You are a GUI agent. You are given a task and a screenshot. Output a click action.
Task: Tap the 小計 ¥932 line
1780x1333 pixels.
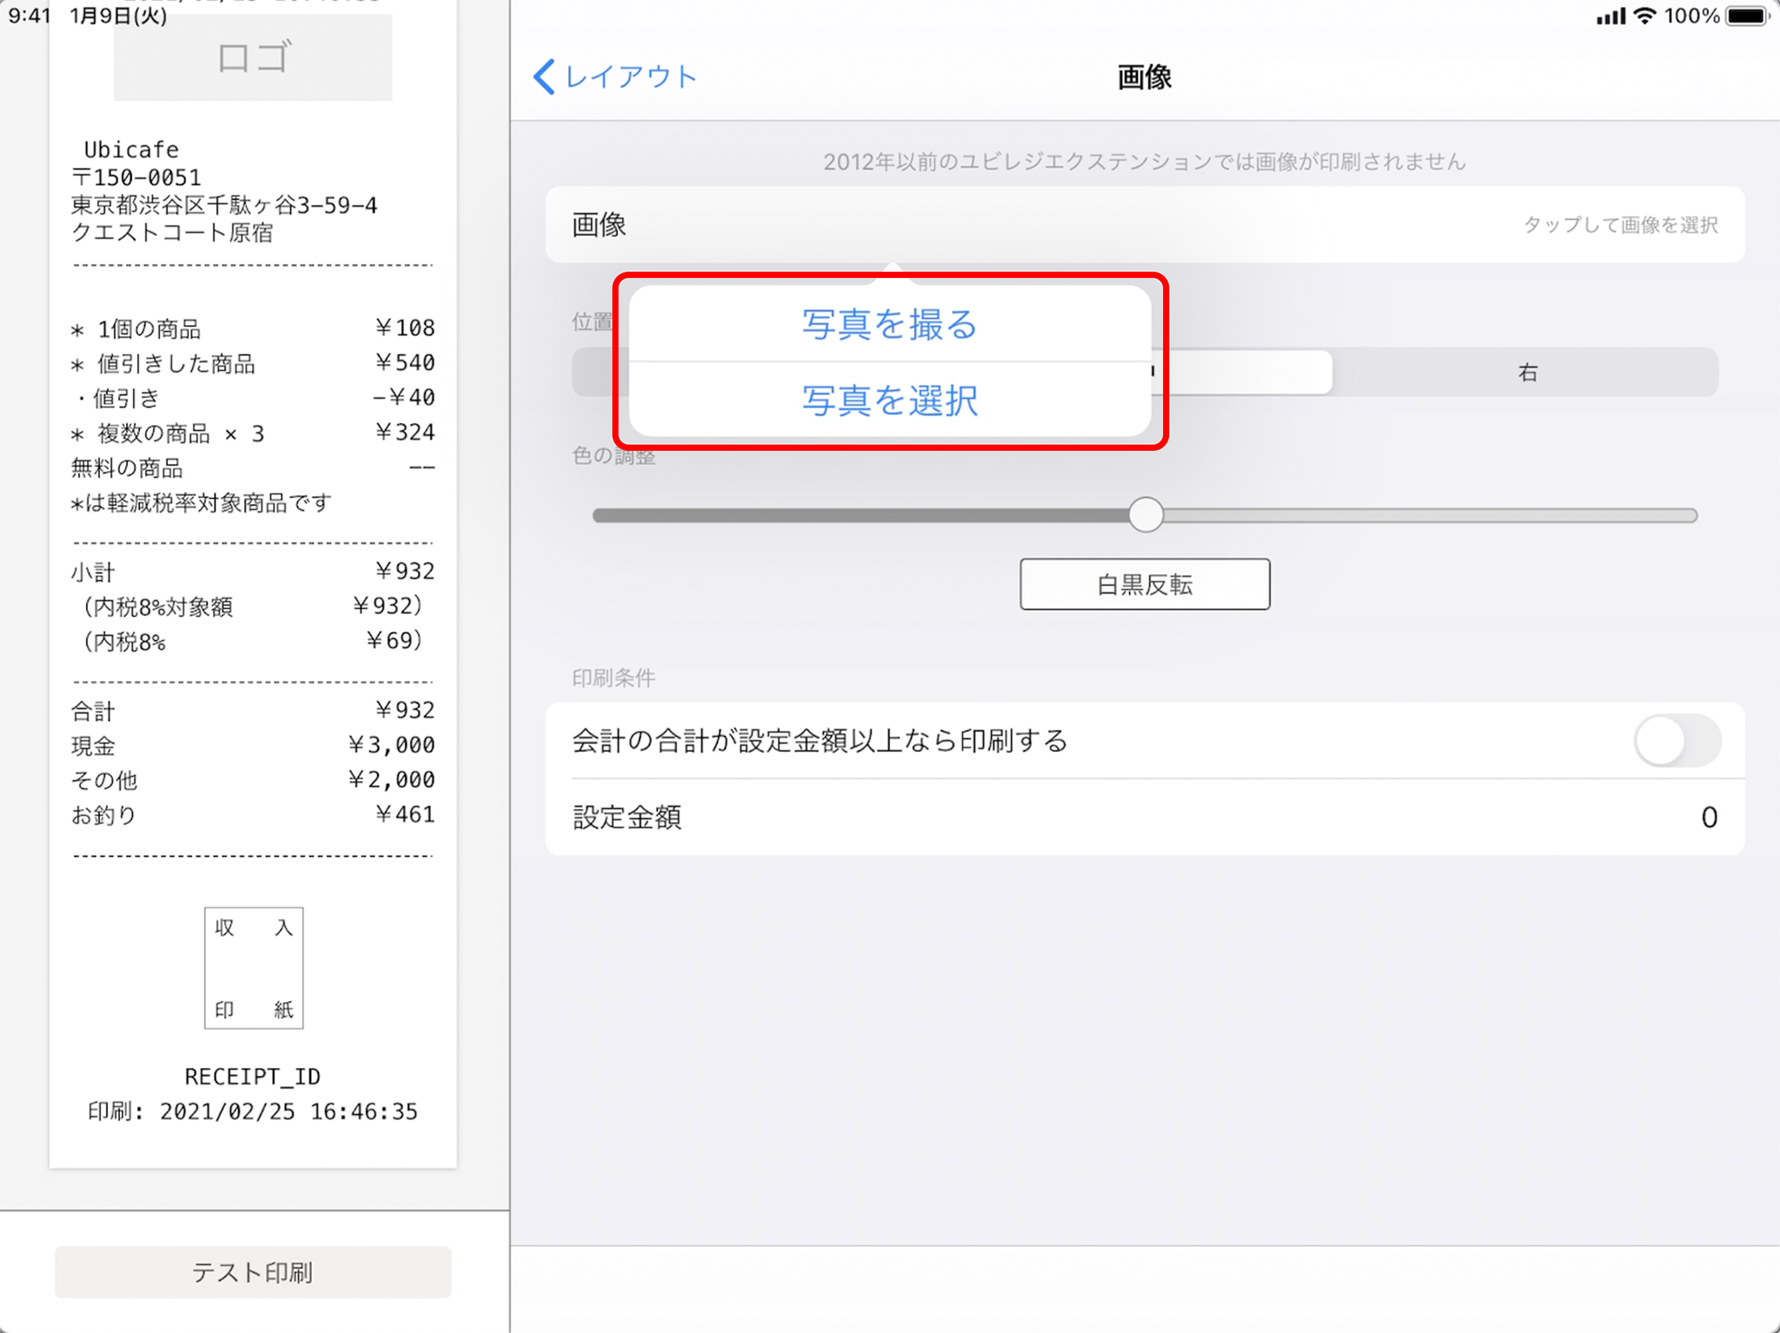(253, 572)
